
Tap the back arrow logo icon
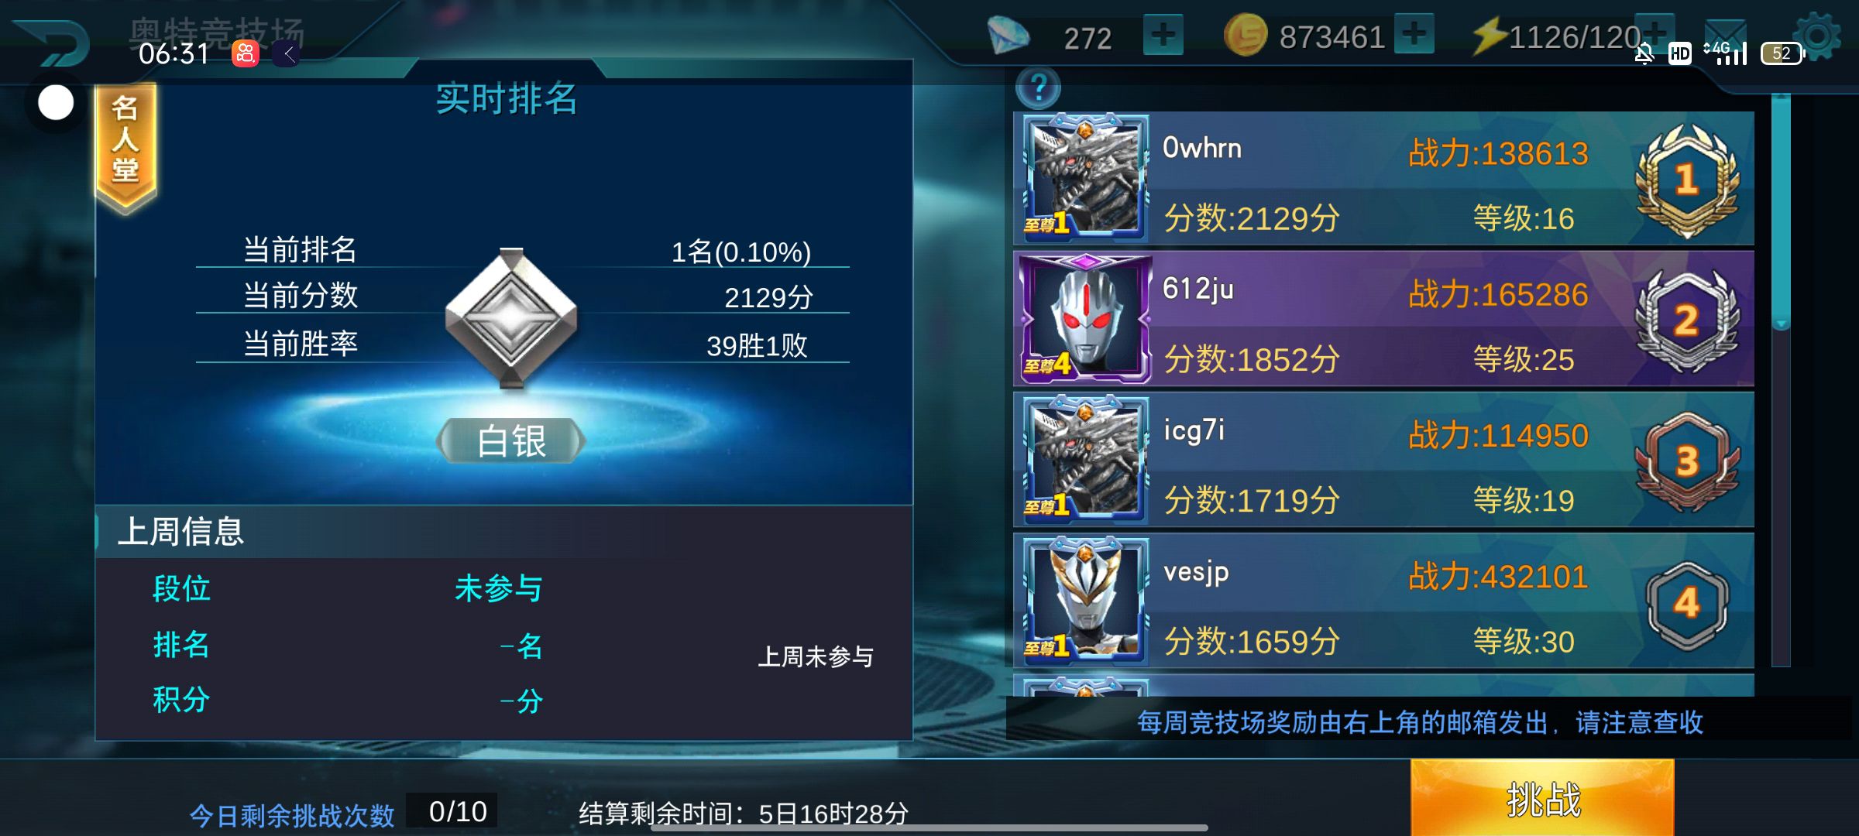[x=53, y=43]
